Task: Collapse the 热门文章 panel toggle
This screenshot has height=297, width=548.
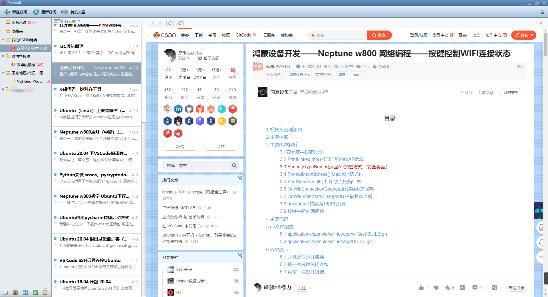Action: coord(240,178)
